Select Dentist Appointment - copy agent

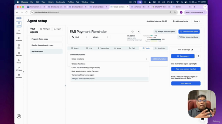click(46, 45)
